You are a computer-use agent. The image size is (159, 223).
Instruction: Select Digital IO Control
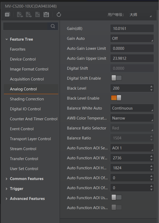(x=25, y=109)
